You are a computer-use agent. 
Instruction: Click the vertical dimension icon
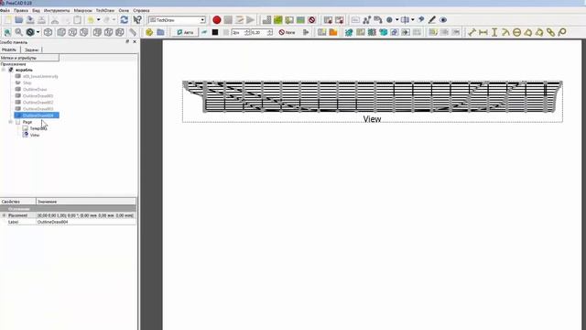pos(494,33)
